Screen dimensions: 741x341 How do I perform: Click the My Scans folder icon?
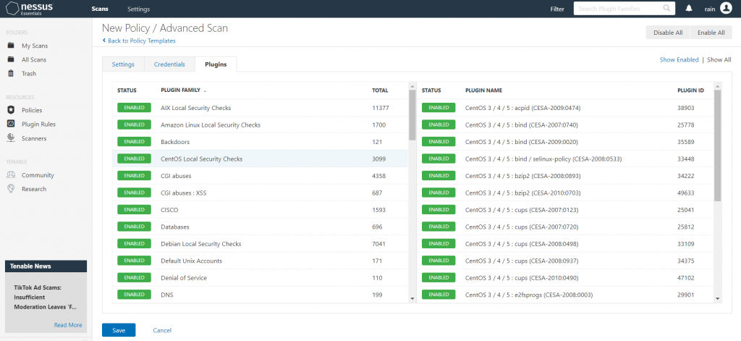11,46
